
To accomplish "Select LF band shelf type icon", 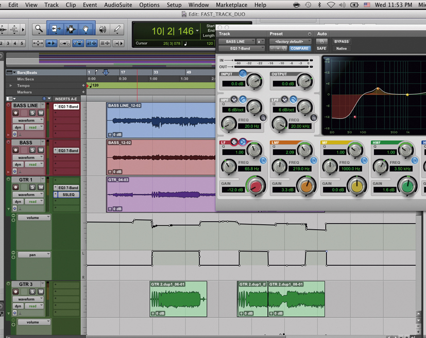I will click(x=243, y=142).
